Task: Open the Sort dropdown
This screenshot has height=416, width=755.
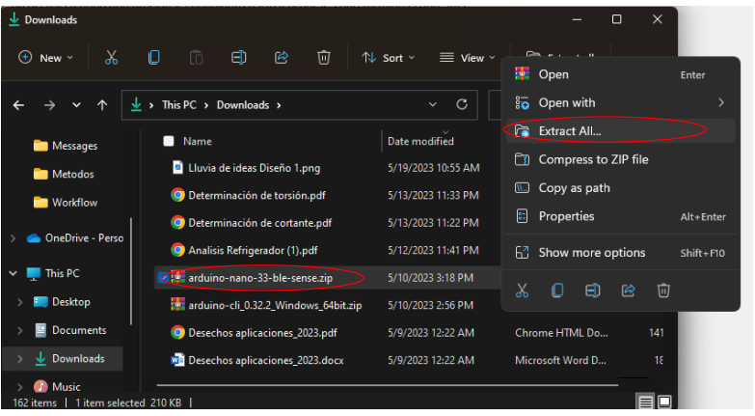Action: pyautogui.click(x=388, y=58)
